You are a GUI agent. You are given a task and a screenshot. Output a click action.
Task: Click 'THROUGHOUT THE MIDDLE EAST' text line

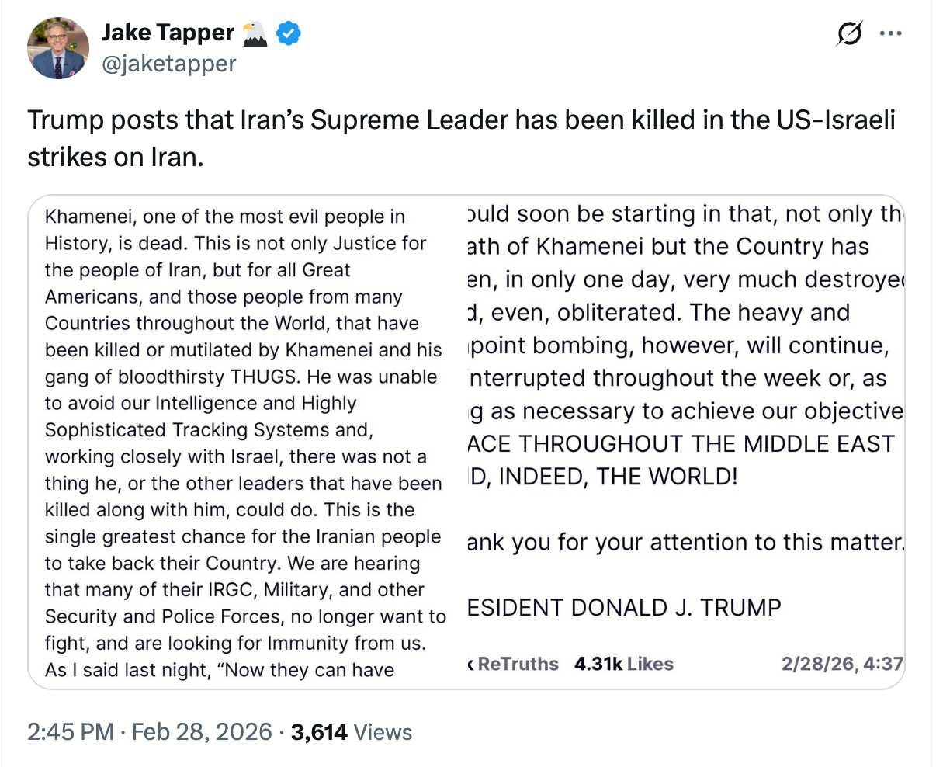point(681,443)
